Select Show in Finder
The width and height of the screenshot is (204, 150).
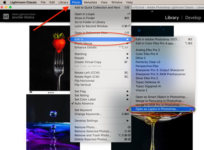point(101,18)
